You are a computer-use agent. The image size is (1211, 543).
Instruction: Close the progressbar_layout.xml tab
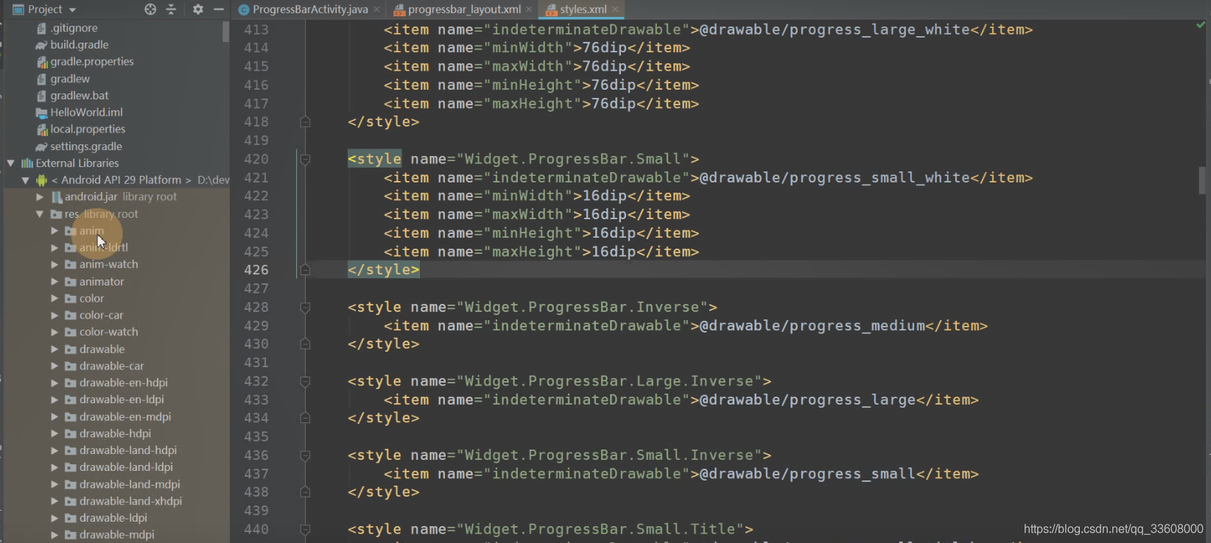tap(529, 10)
